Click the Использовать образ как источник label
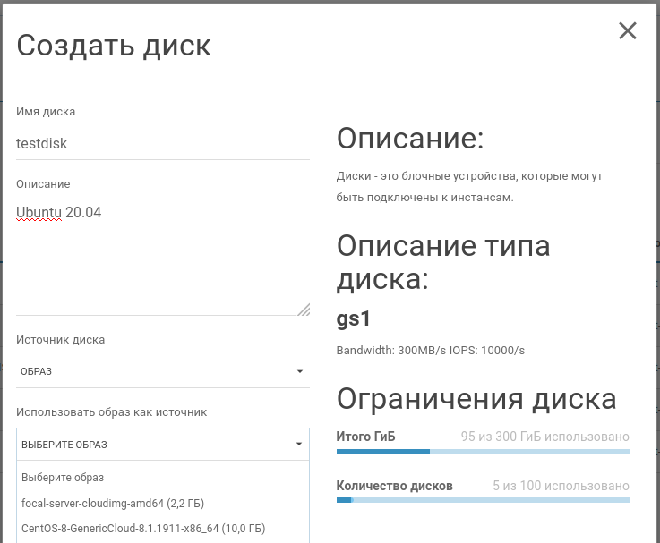 point(111,412)
